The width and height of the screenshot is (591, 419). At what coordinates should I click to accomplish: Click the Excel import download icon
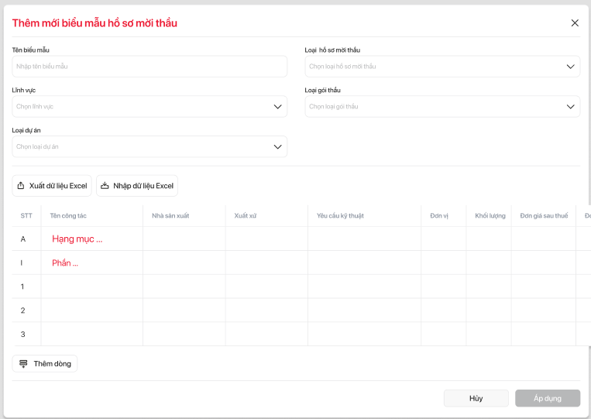pos(105,186)
